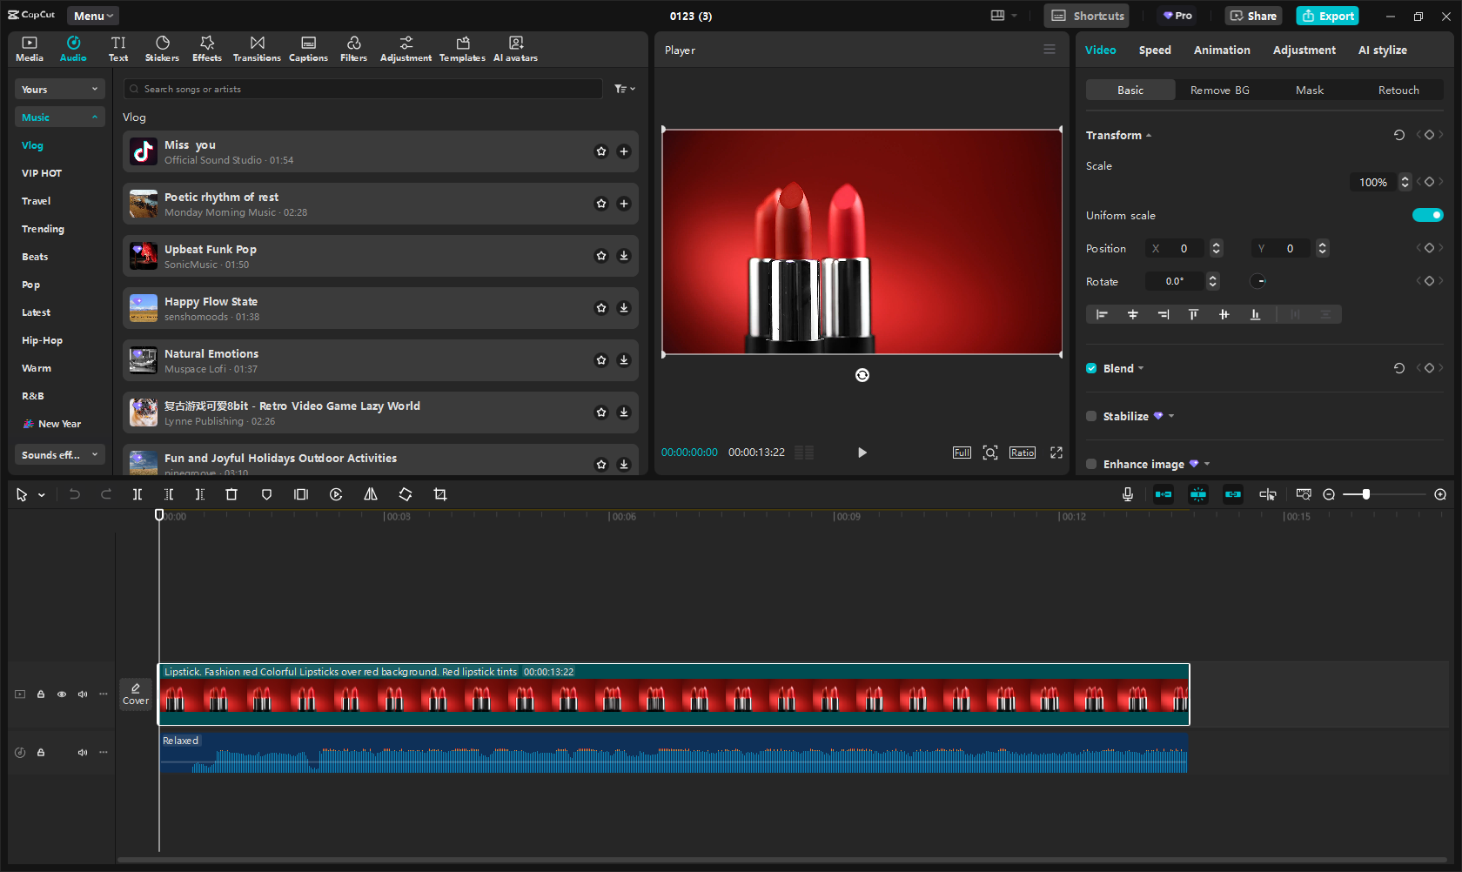
Task: Click the Export button
Action: [x=1328, y=16]
